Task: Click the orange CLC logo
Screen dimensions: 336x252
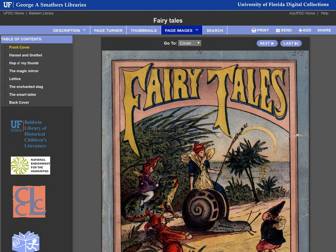Action: point(29,202)
